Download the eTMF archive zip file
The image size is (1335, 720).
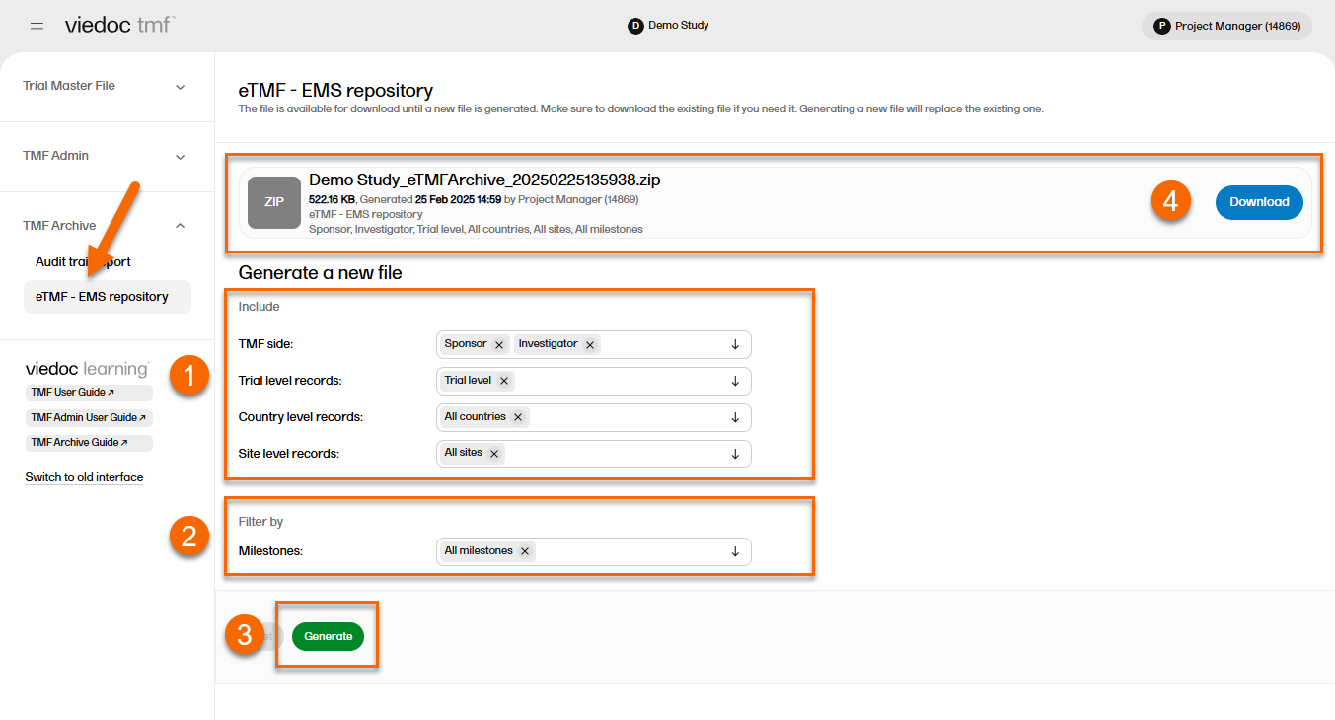tap(1258, 202)
